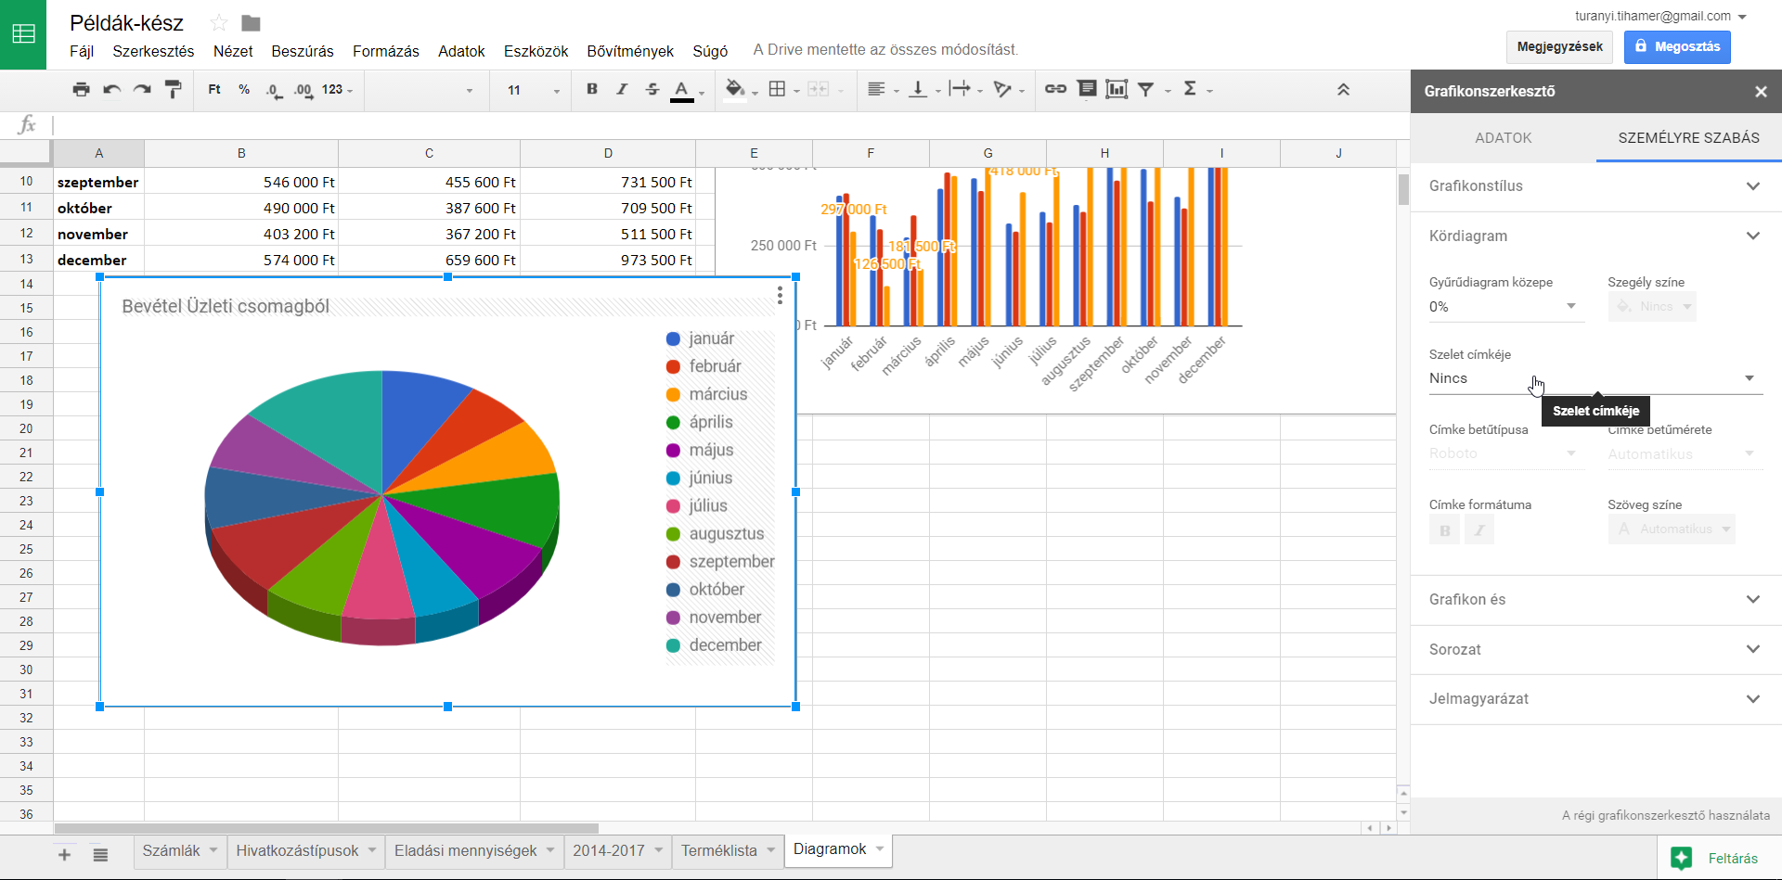Screen dimensions: 1782x880
Task: Switch to the ADATOK tab
Action: (1503, 138)
